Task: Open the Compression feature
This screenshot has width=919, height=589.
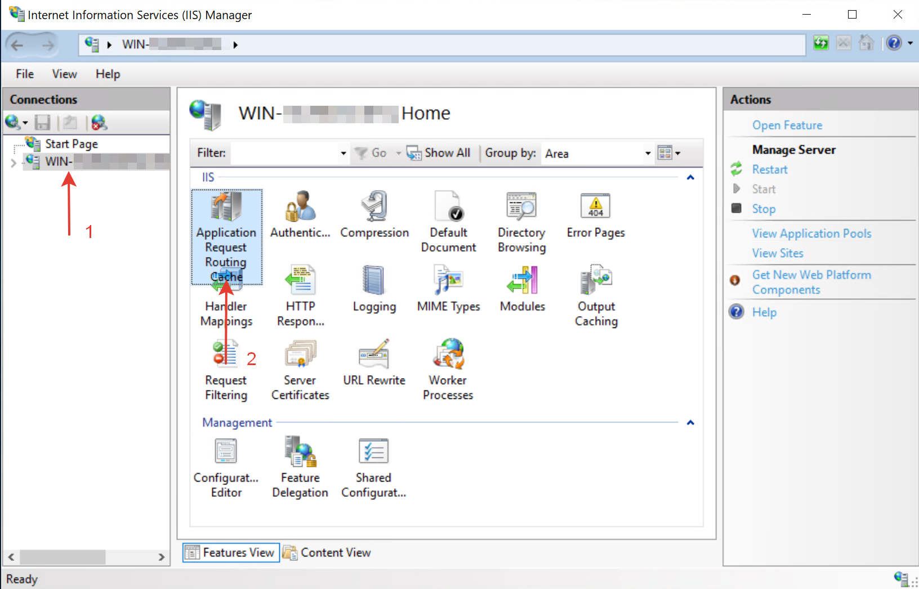Action: point(374,214)
